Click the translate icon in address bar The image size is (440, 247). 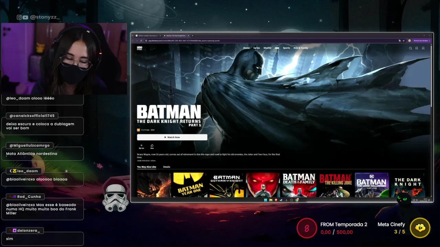click(x=399, y=40)
